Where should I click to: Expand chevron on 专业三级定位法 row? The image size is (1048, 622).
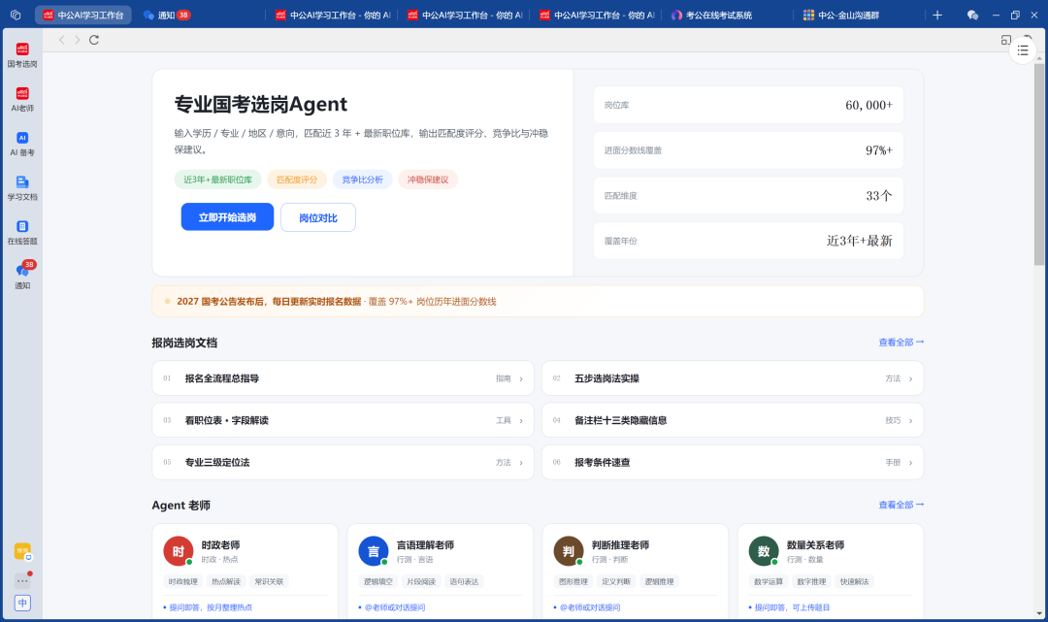point(521,463)
